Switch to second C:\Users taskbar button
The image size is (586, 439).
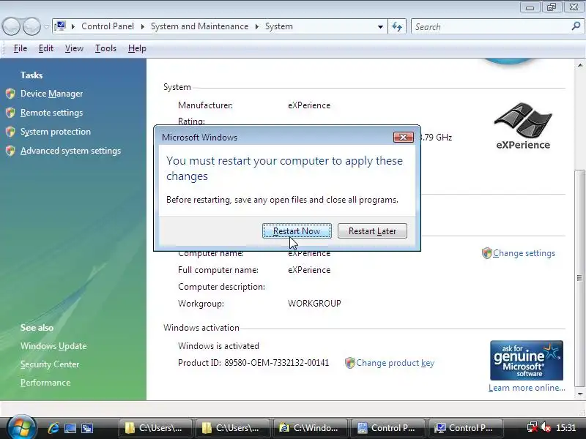pos(232,428)
